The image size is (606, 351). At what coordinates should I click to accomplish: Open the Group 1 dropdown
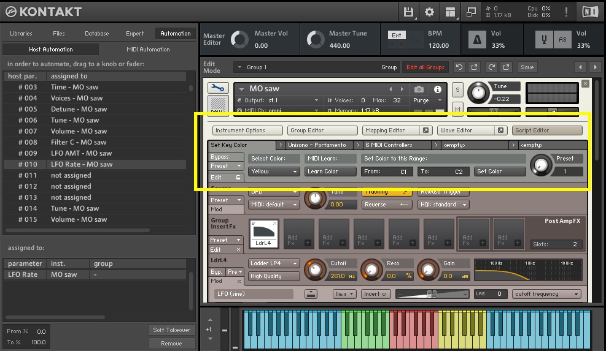pos(316,67)
